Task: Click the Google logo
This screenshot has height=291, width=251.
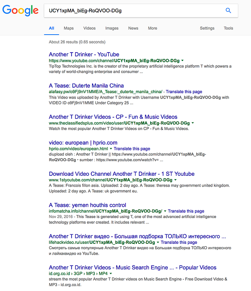Action: [x=20, y=10]
